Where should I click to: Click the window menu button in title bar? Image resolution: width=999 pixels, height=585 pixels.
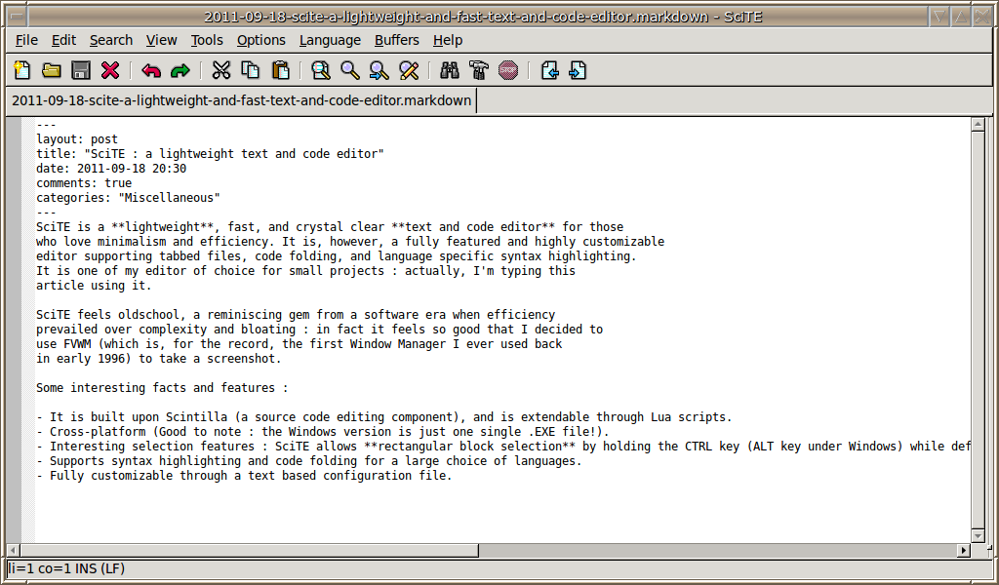pyautogui.click(x=18, y=17)
